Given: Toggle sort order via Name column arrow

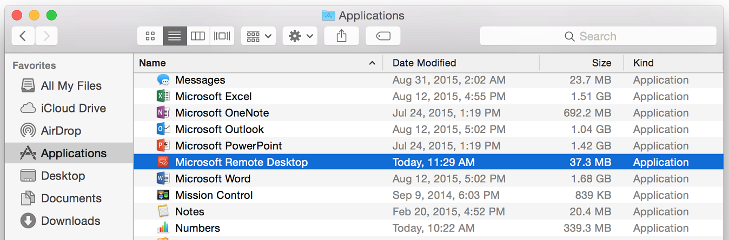Looking at the screenshot, I should [372, 63].
